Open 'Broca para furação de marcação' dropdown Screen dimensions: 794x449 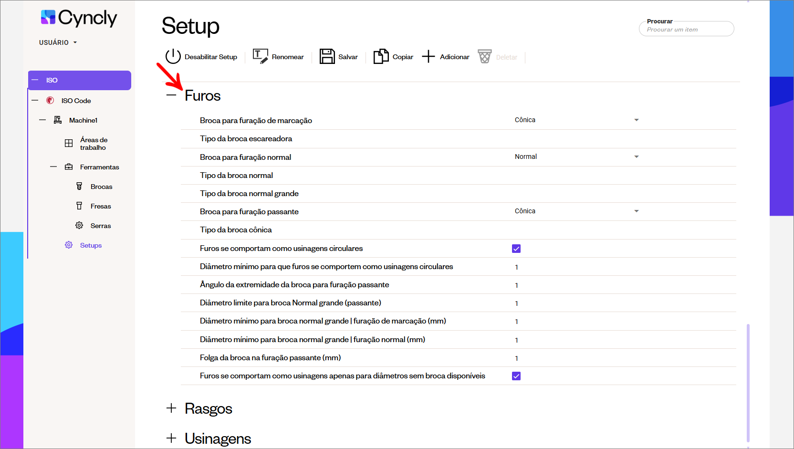pos(576,120)
